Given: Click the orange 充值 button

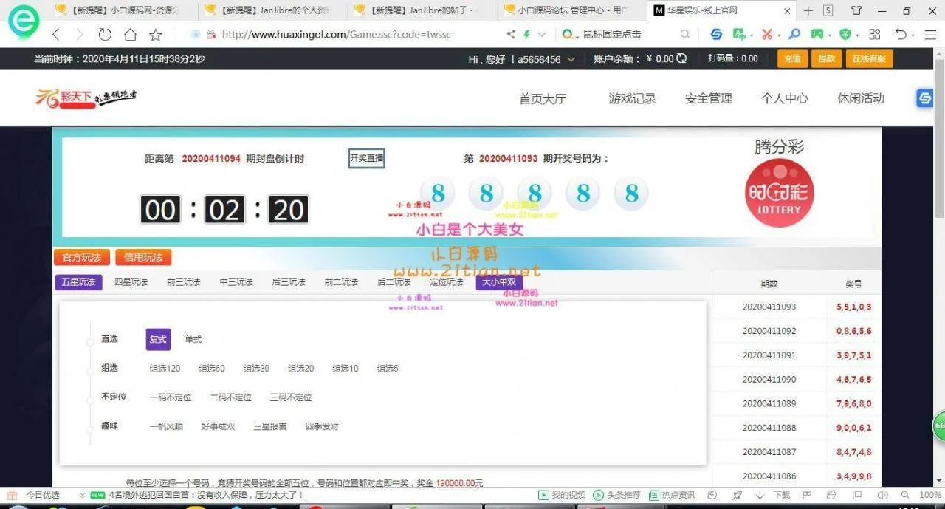Looking at the screenshot, I should (x=792, y=59).
